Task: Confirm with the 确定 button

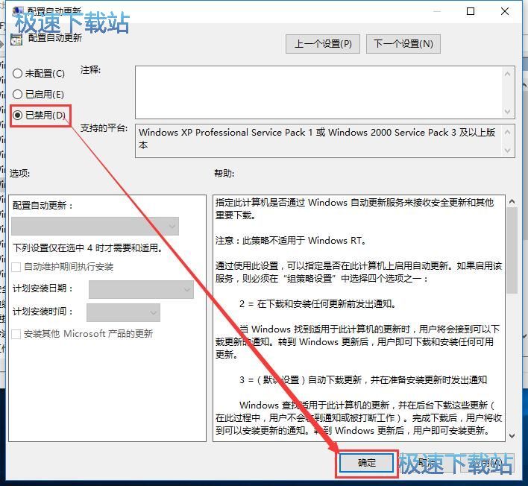Action: click(x=366, y=463)
